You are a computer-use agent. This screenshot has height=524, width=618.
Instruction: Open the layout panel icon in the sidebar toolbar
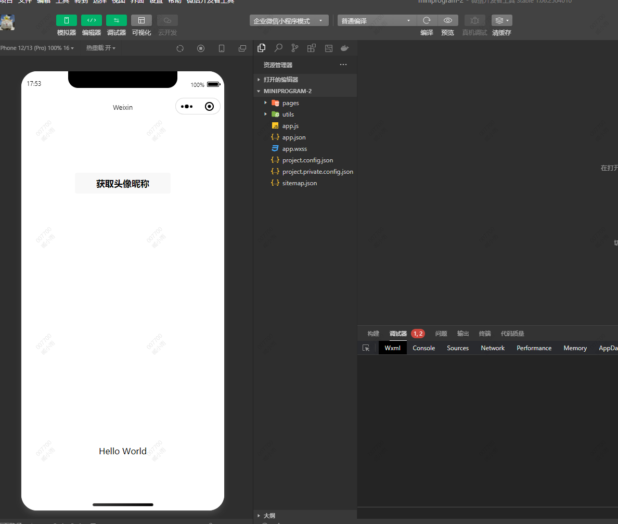(328, 48)
